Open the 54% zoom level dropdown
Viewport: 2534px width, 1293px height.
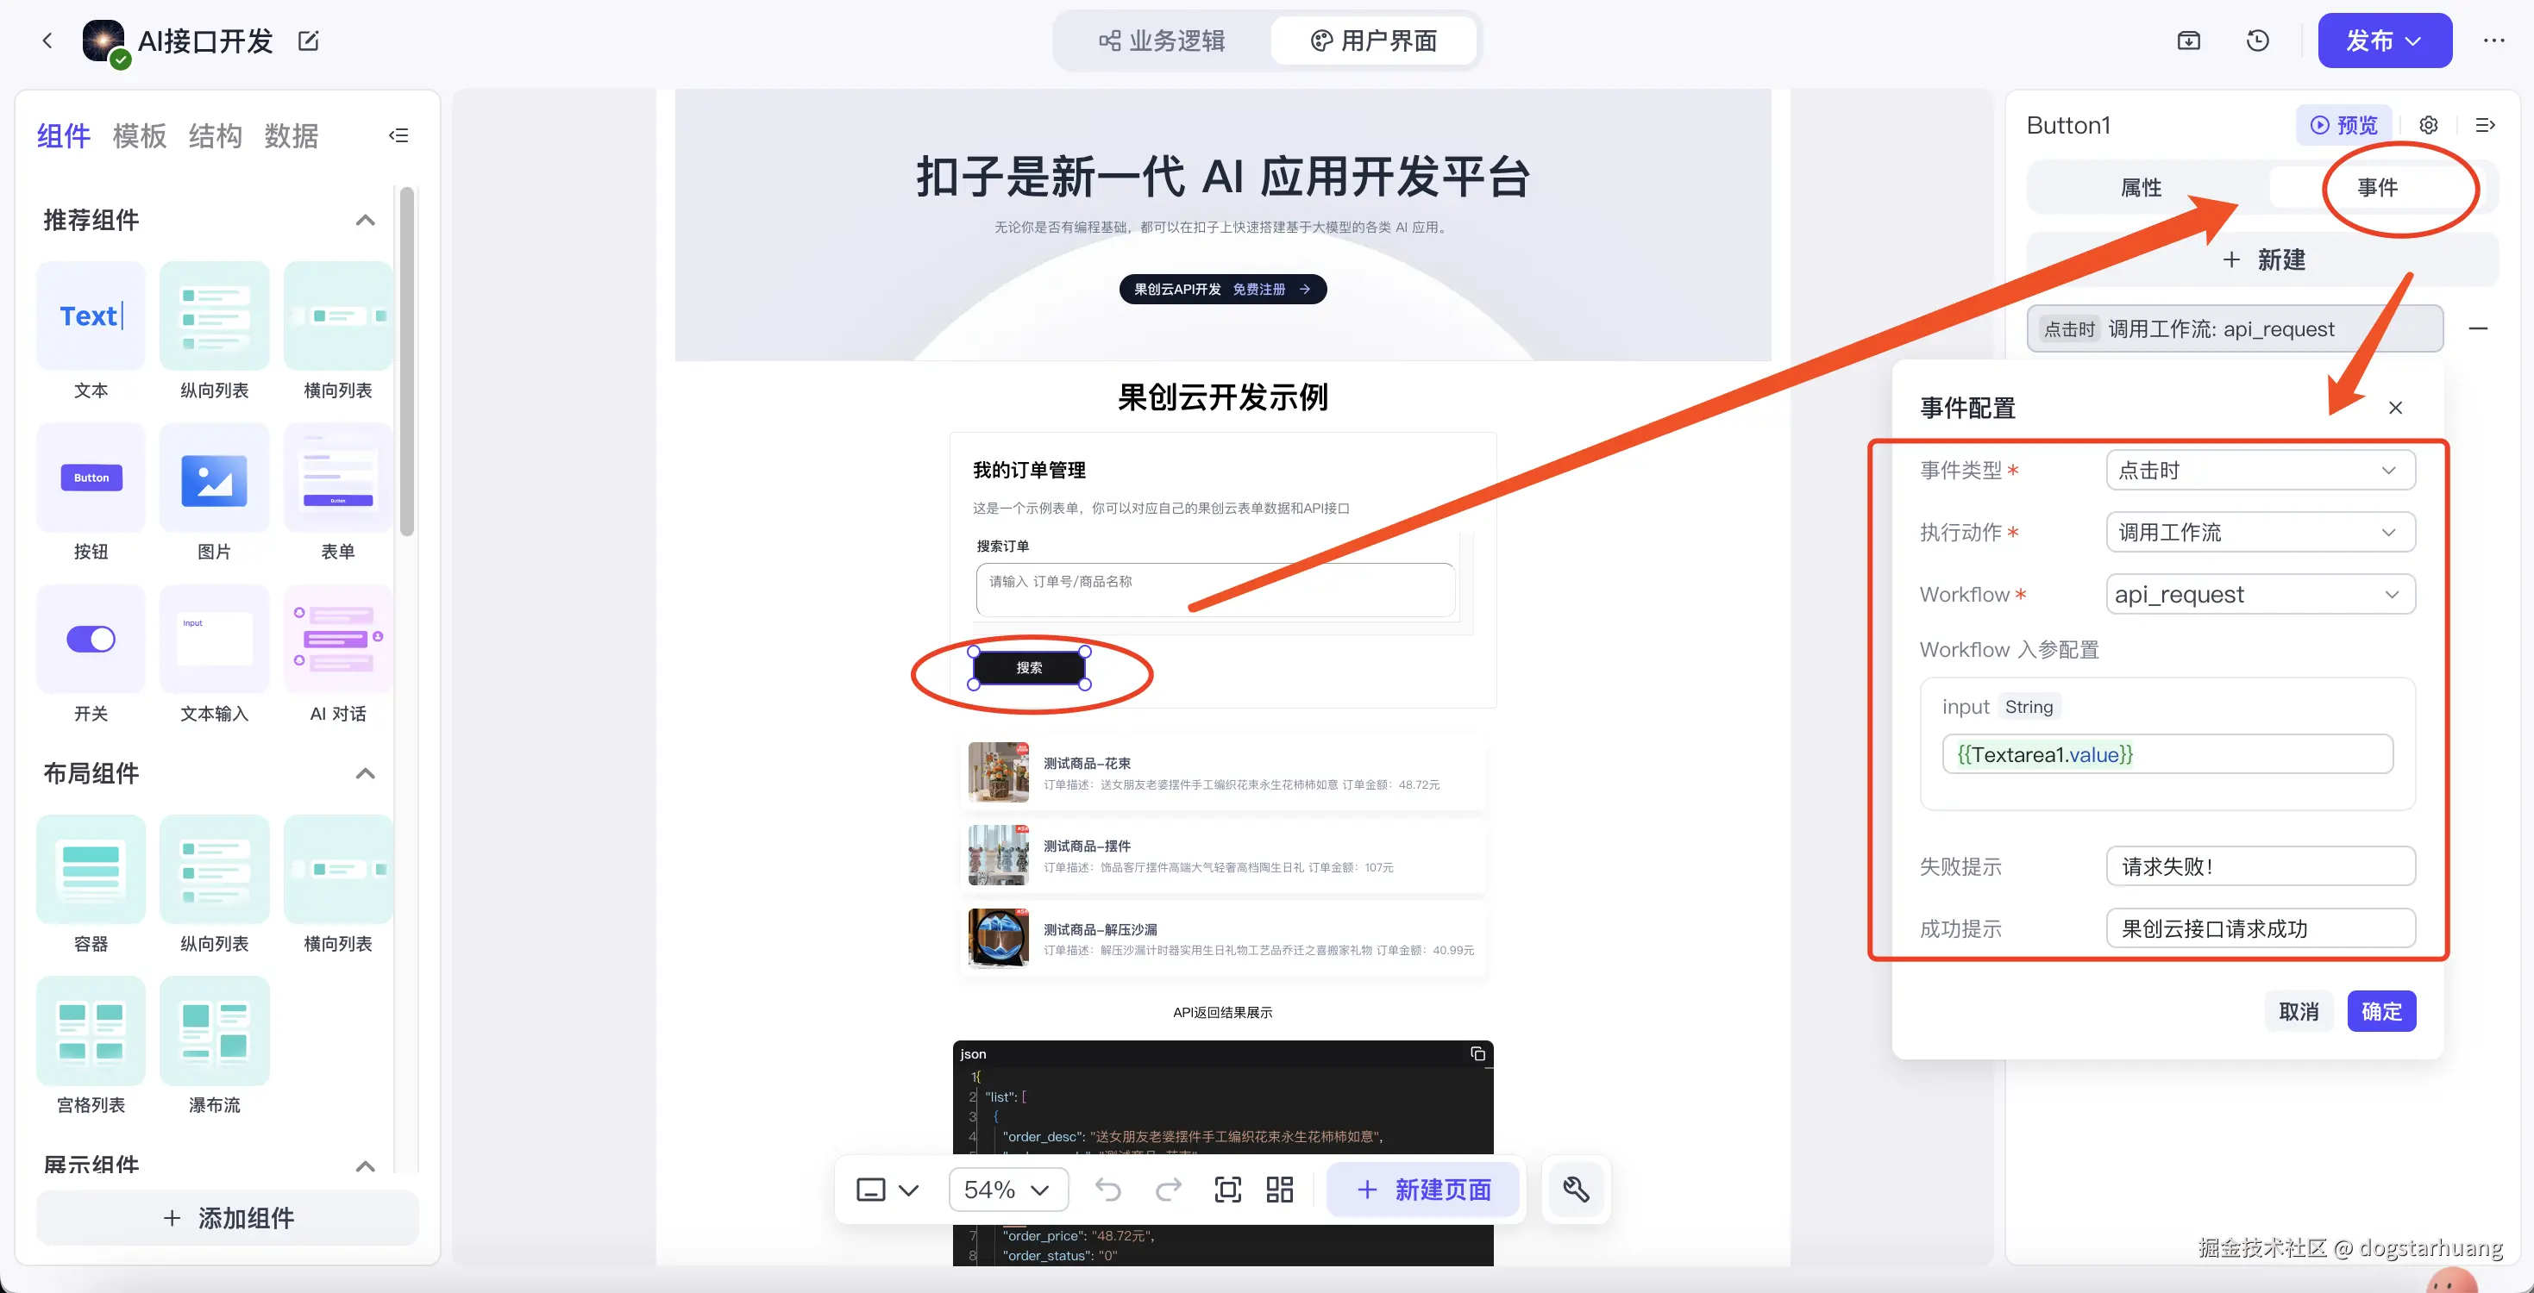click(x=1007, y=1190)
